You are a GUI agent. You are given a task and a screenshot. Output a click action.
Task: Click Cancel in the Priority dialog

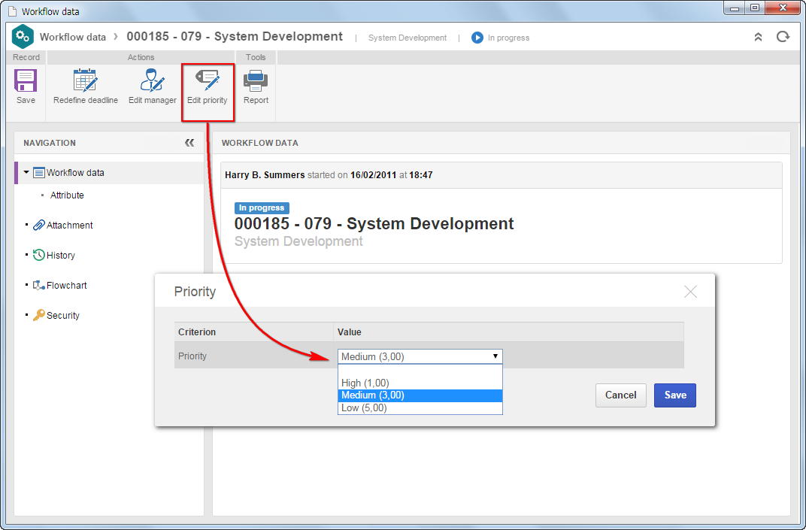point(620,395)
